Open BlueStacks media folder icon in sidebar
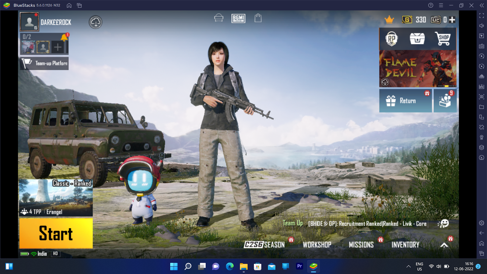487x274 pixels. [482, 107]
